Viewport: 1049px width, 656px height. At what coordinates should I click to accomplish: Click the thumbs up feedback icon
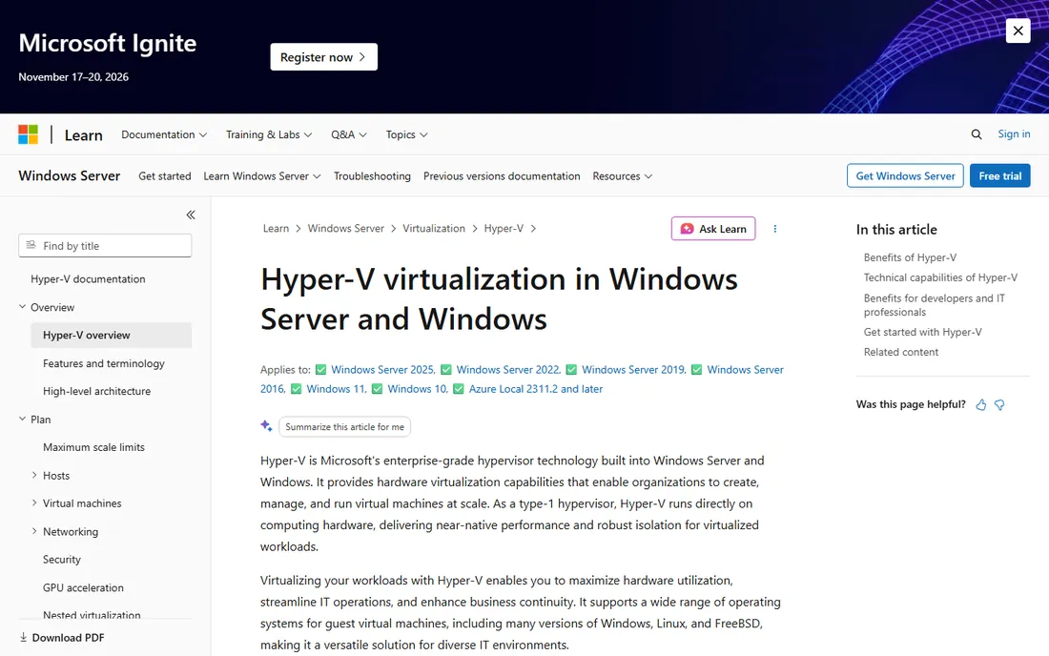[x=980, y=404]
